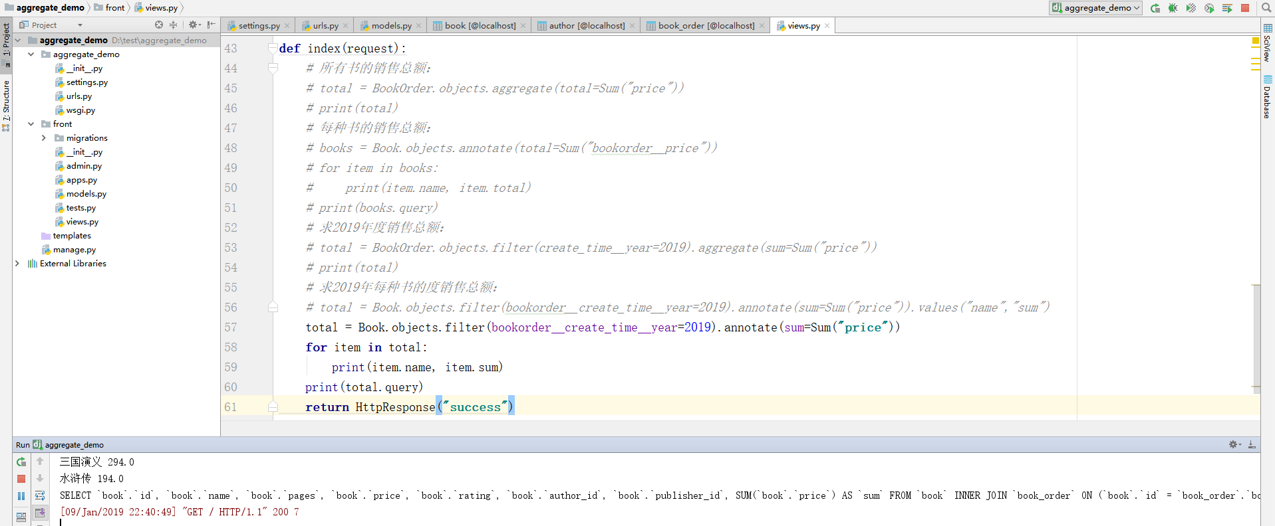Stop the server with top toolbar red square
Screen dimensions: 1275x526
1245,8
